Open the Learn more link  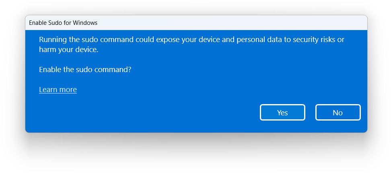58,90
